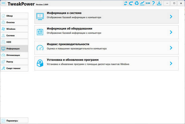Click the download arrow toolbar icon

point(159,3)
